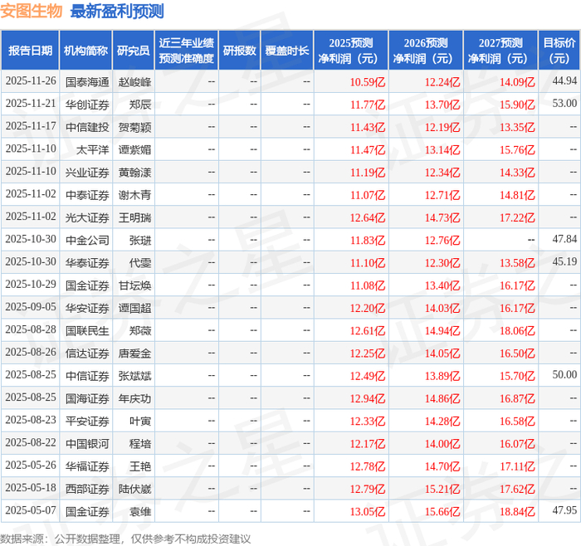Click target price 45.19

point(564,261)
